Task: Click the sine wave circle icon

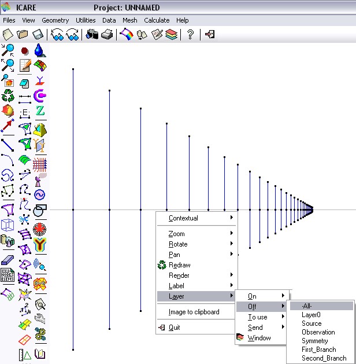Action: 40,194
